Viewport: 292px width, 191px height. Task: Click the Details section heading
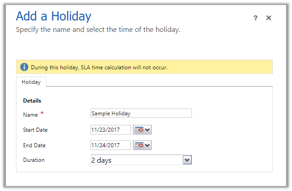point(32,100)
